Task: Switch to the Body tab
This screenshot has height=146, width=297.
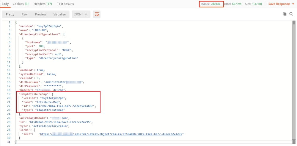Action: click(5, 4)
